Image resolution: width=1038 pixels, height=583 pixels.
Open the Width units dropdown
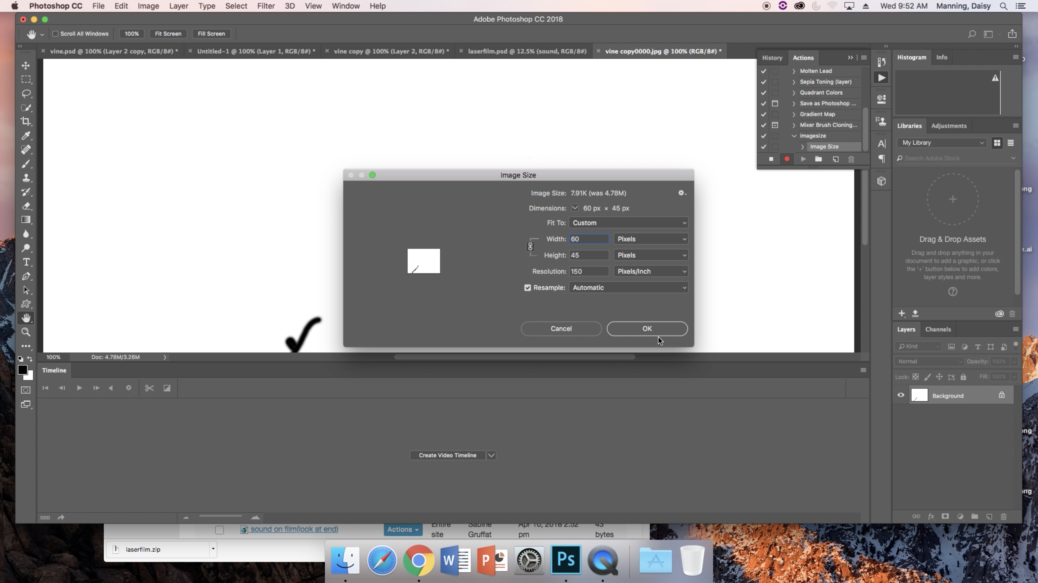[651, 238]
